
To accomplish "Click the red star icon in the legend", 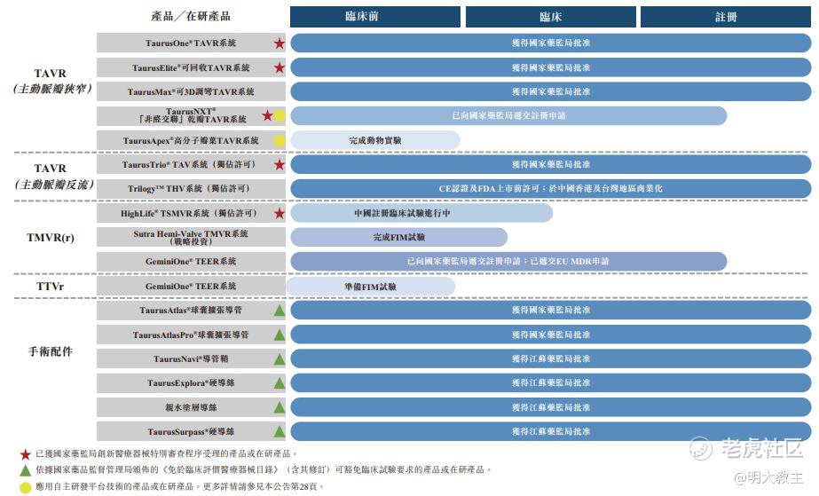I will 25,454.
